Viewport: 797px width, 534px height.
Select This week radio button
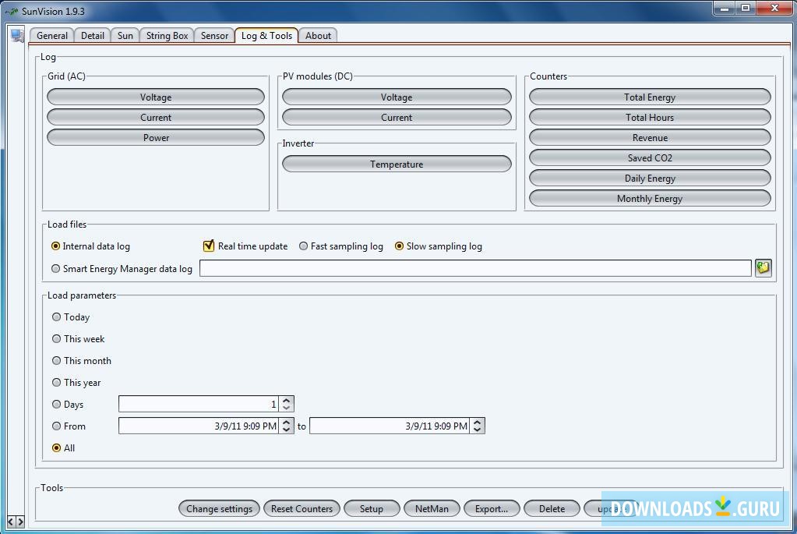[56, 338]
